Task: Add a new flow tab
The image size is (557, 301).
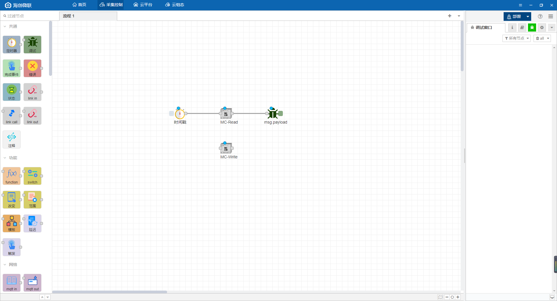Action: tap(450, 16)
